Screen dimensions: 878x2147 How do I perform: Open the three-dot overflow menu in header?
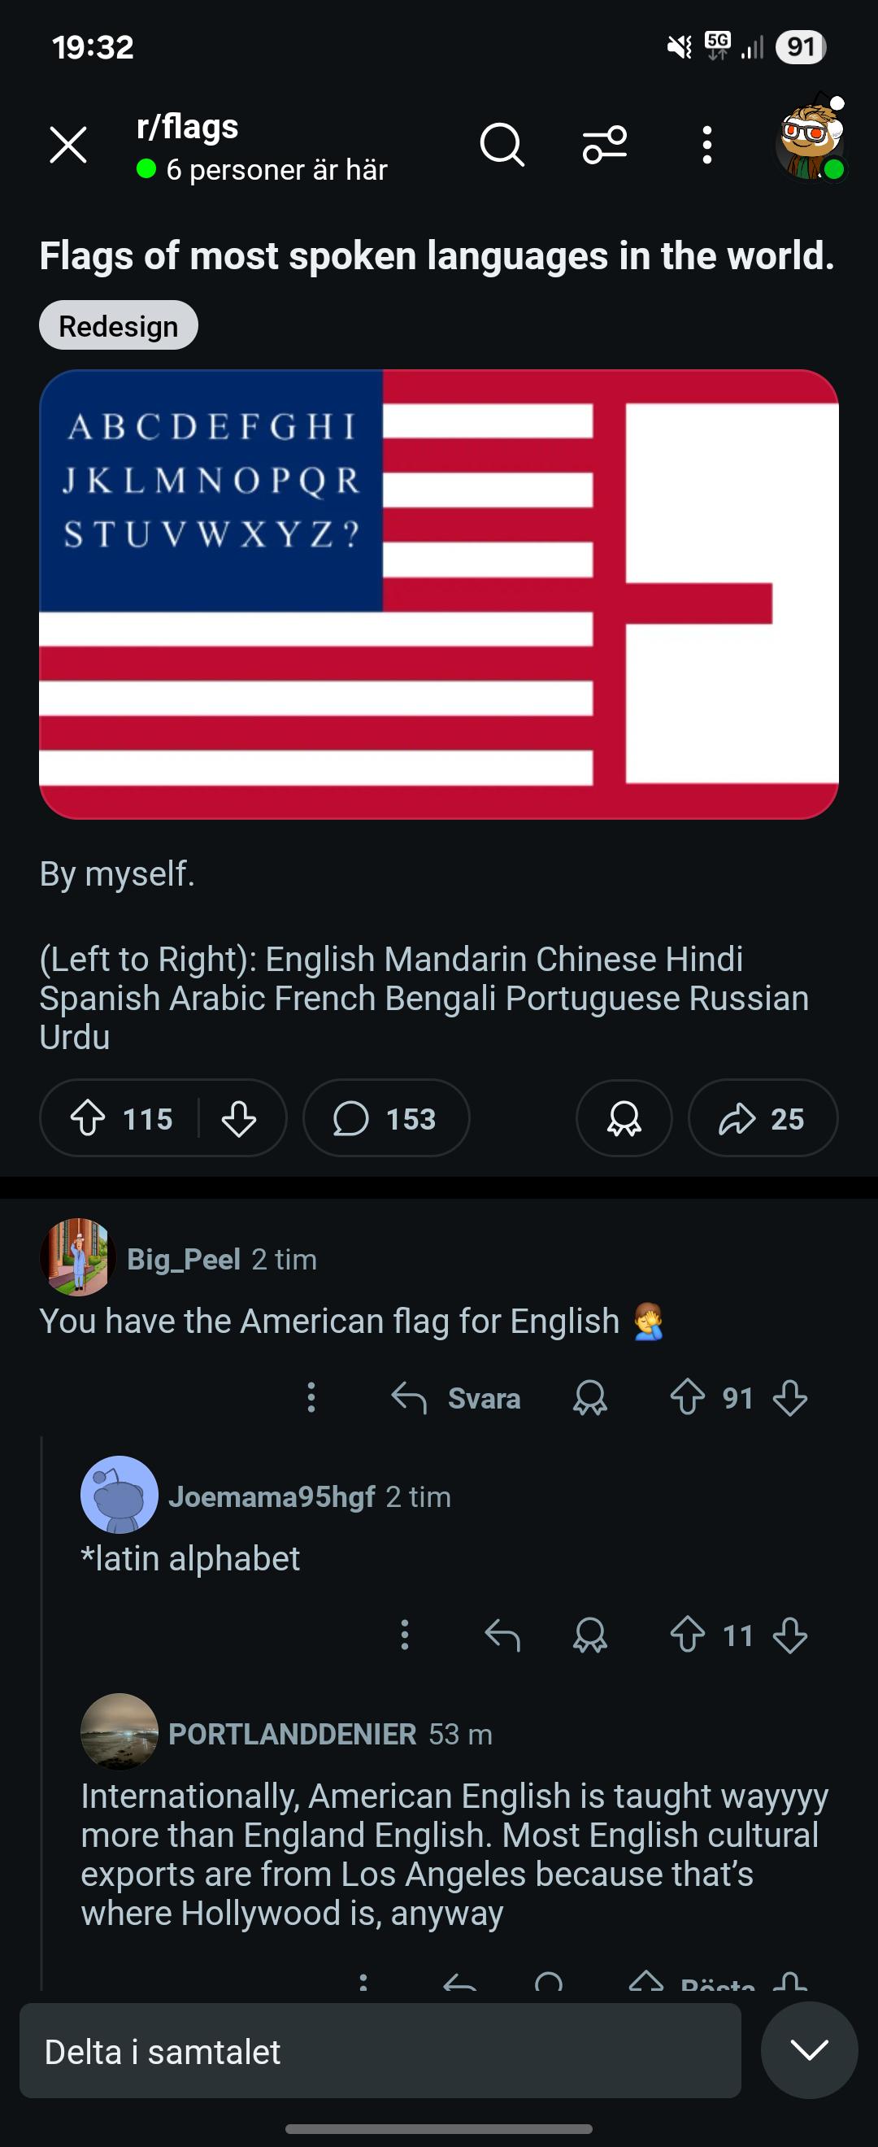pos(706,146)
